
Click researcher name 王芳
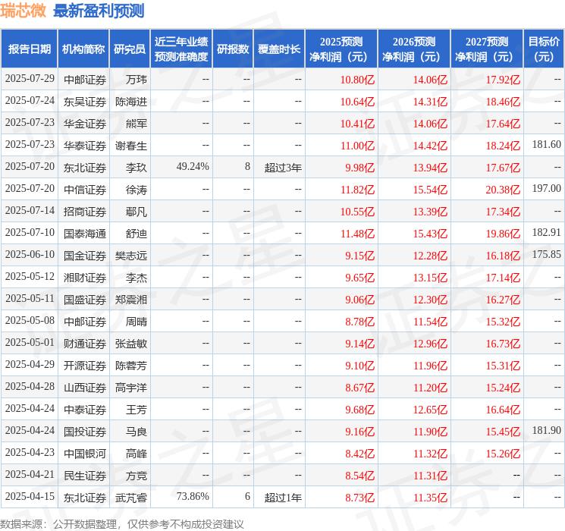point(137,410)
